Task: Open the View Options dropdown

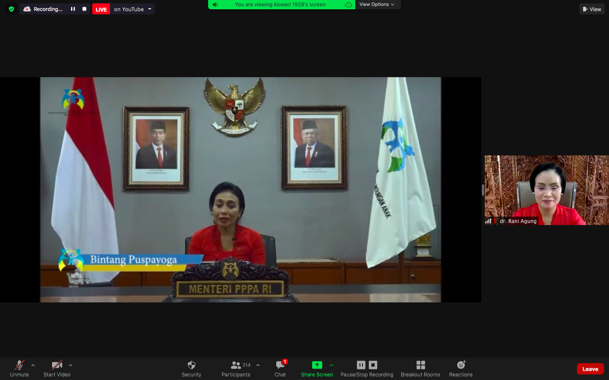Action: [376, 4]
